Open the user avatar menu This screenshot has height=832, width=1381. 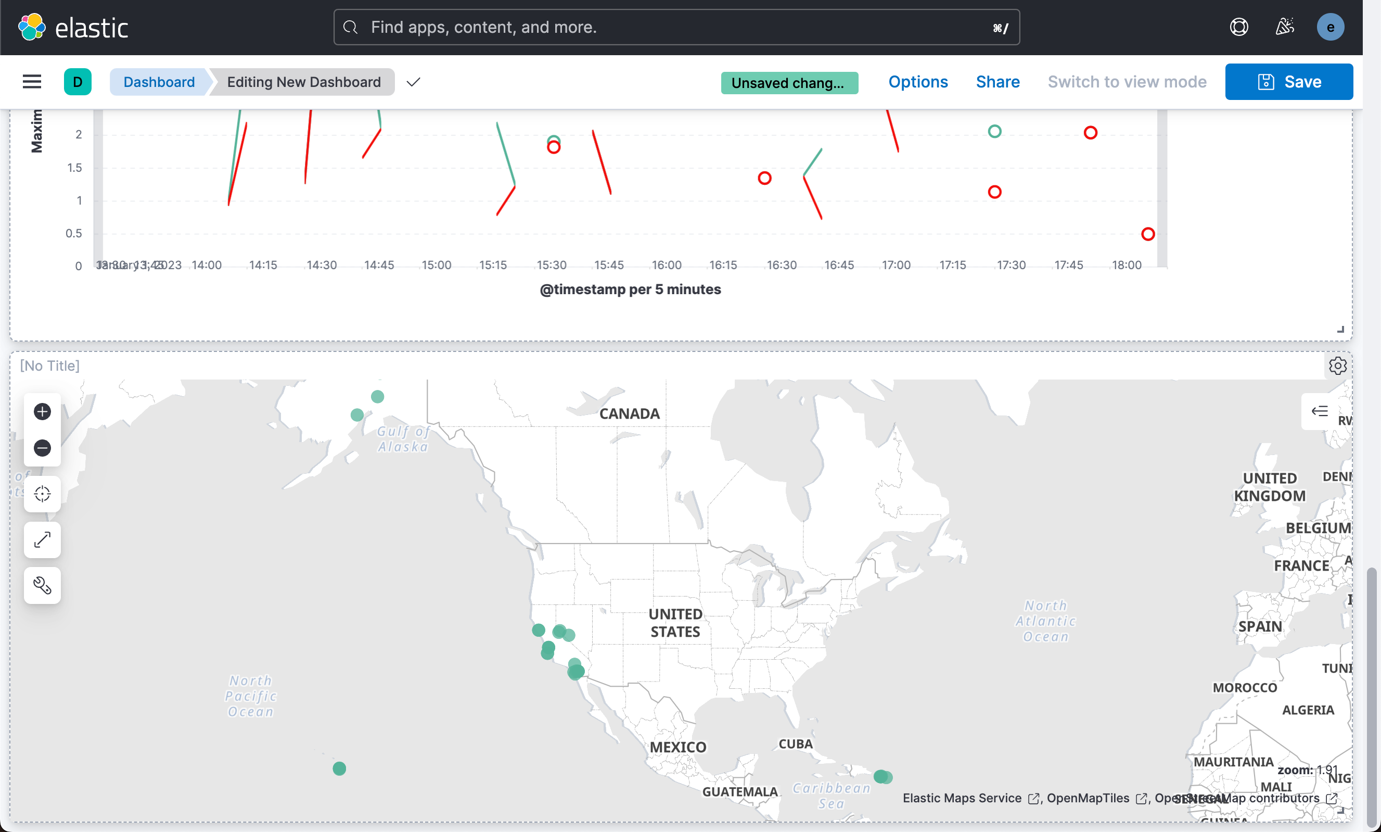pos(1330,27)
